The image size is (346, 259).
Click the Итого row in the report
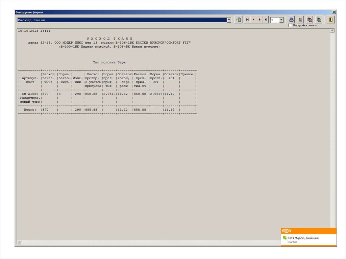tap(107, 110)
